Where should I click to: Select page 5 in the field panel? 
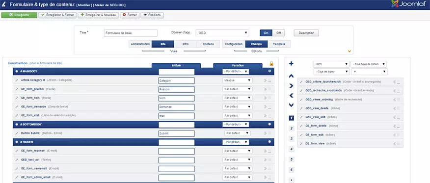(292, 159)
